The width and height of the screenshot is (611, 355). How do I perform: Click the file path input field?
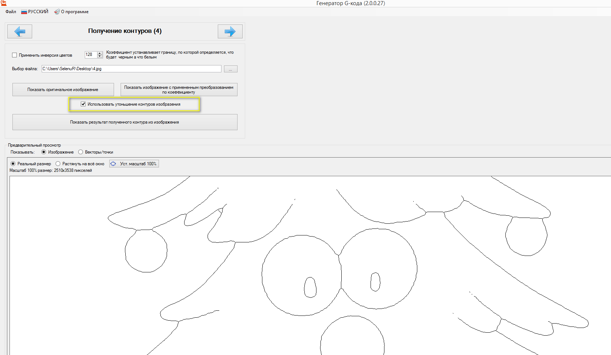coord(132,69)
